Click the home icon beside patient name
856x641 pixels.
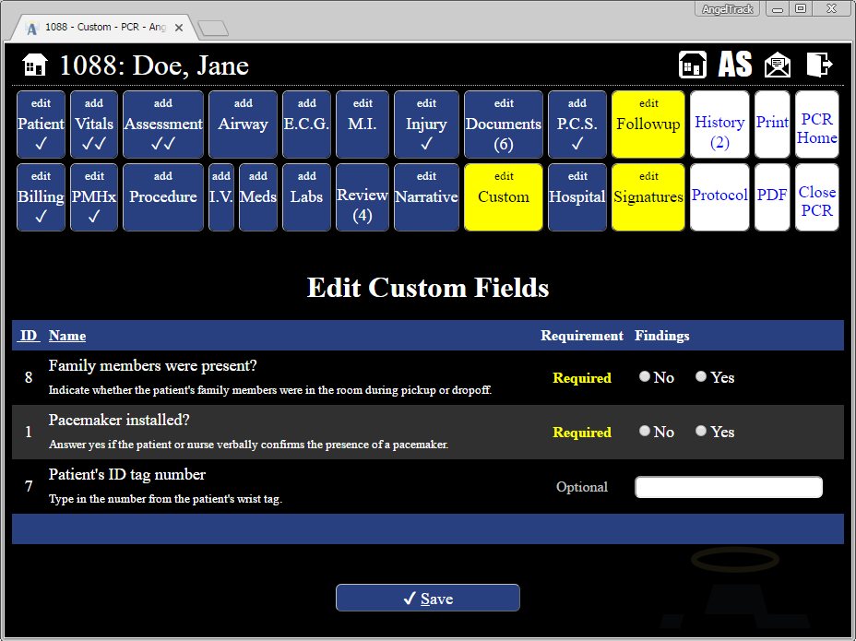[33, 65]
